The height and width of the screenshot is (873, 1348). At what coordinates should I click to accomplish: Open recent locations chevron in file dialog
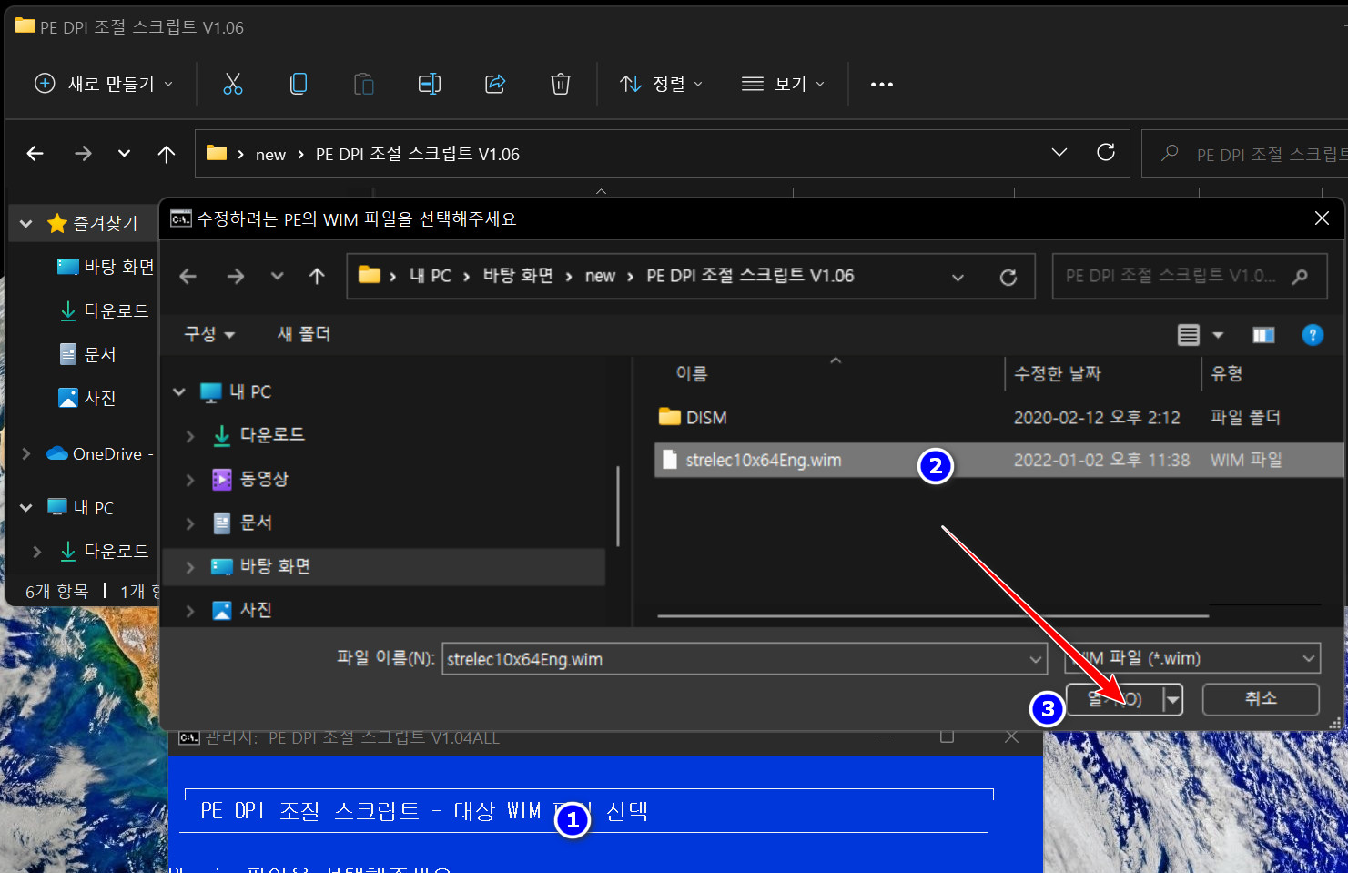point(278,276)
